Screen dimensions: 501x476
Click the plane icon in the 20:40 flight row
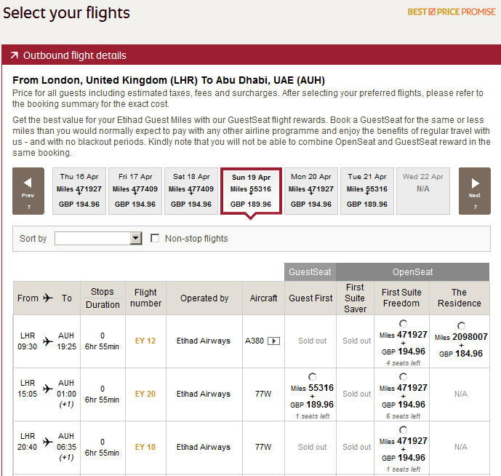[48, 442]
